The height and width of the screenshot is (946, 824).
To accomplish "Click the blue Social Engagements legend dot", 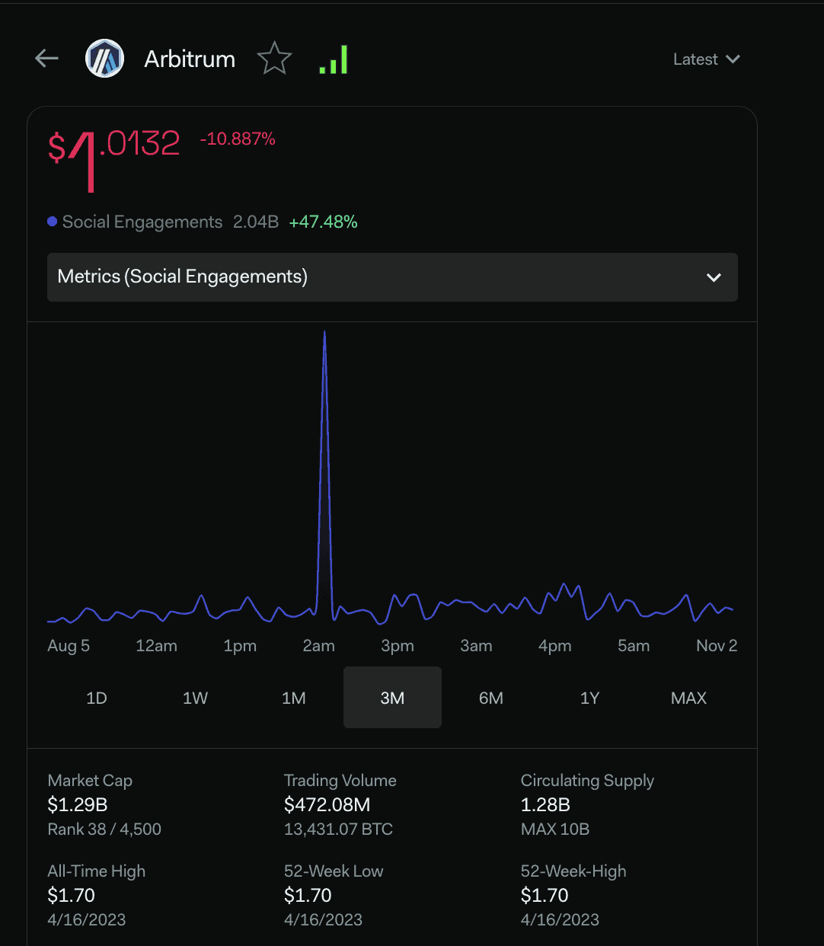I will tap(53, 222).
